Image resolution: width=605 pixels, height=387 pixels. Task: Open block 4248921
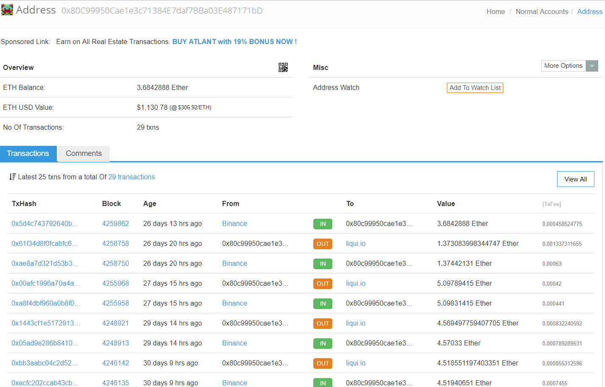pos(115,323)
